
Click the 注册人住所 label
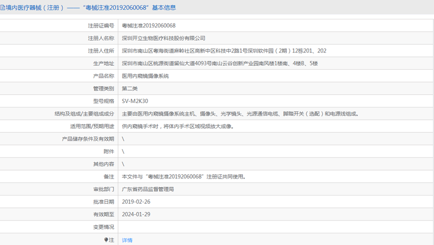pyautogui.click(x=101, y=51)
